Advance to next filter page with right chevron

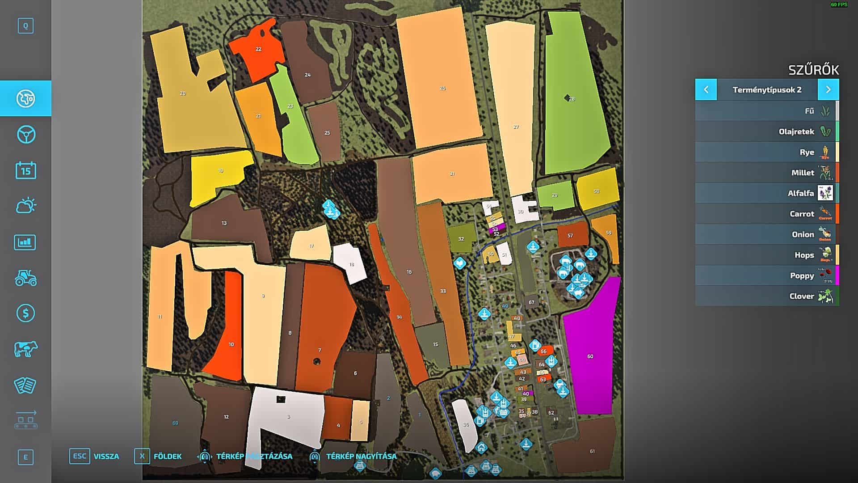click(829, 89)
